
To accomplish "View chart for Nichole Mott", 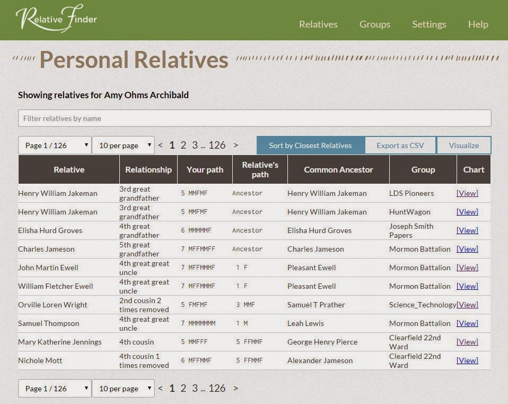I will 467,360.
